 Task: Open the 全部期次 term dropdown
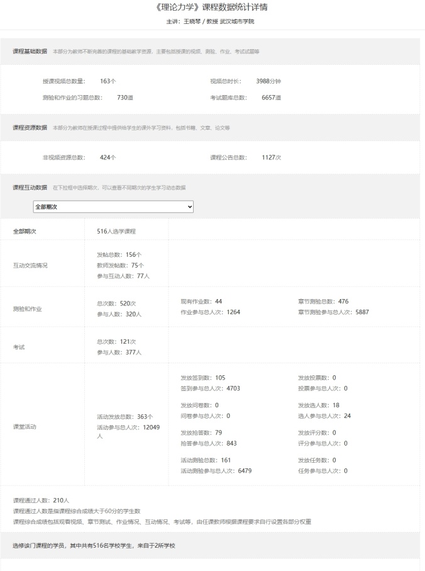[x=113, y=206]
